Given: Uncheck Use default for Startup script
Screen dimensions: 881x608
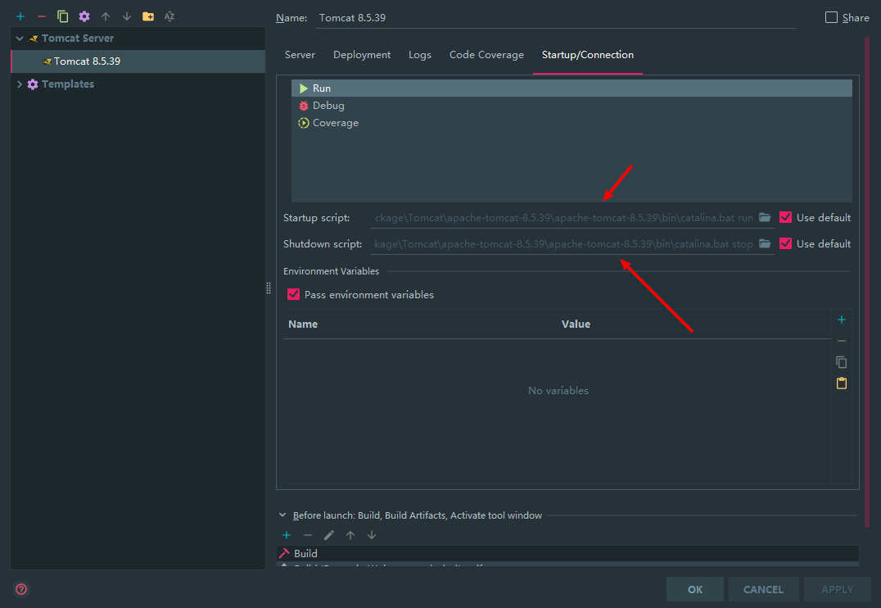Looking at the screenshot, I should [x=785, y=218].
